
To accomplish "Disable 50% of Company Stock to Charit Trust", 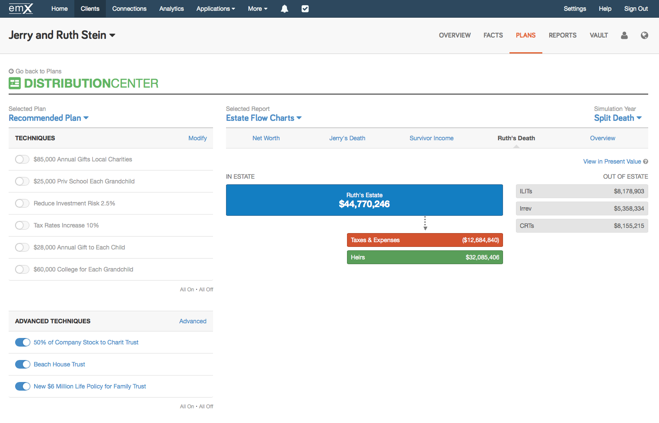I will click(22, 342).
